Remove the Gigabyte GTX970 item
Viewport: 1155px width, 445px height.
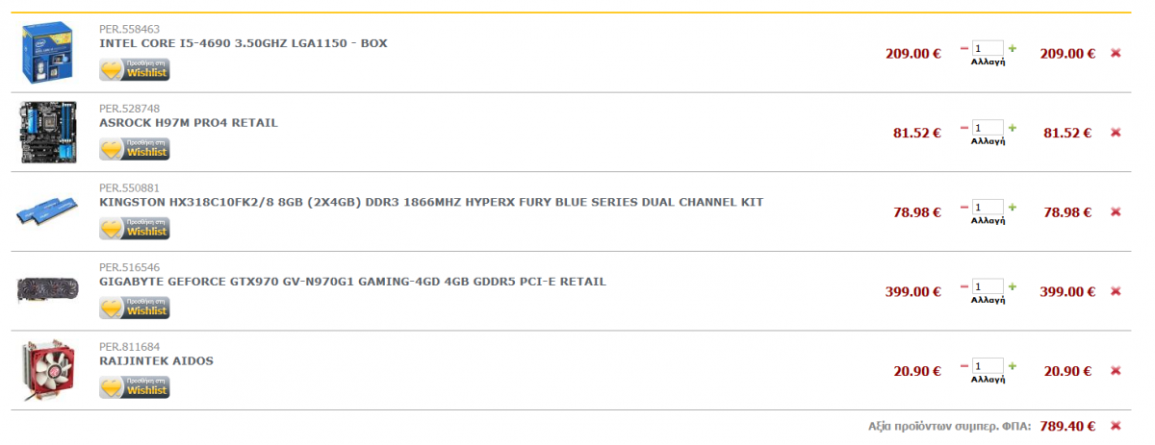tap(1116, 291)
